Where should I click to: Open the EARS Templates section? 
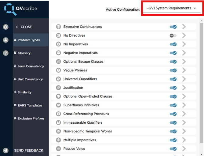(30, 105)
